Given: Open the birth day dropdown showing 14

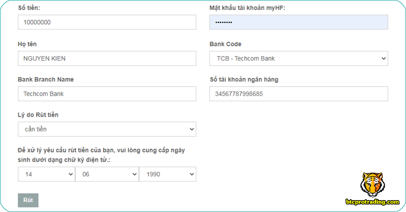Looking at the screenshot, I should point(46,174).
